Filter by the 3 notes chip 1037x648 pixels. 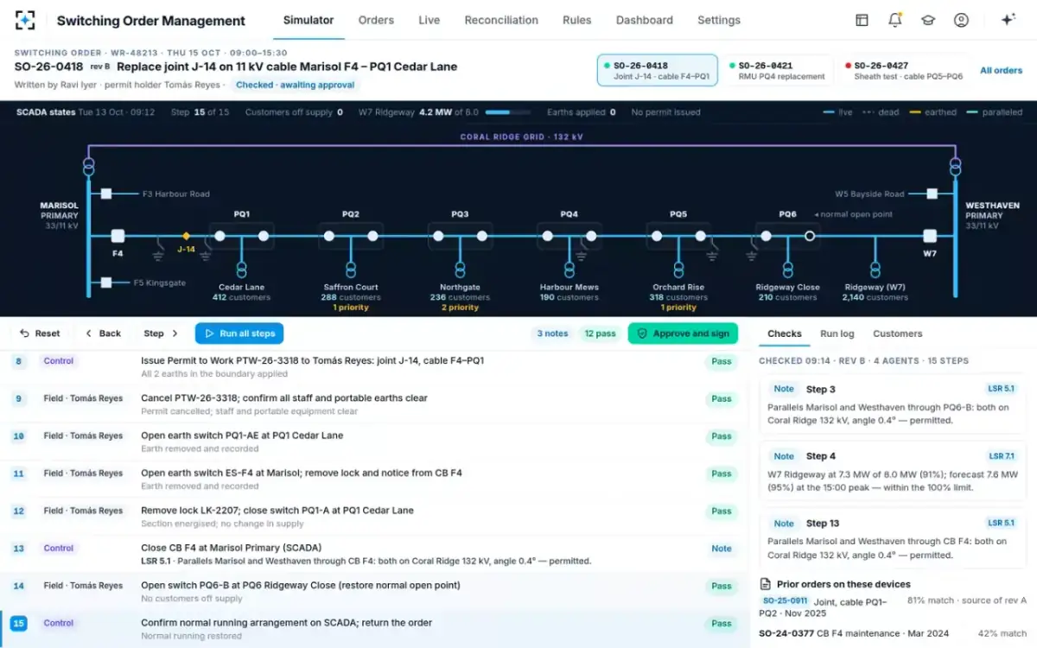point(552,334)
